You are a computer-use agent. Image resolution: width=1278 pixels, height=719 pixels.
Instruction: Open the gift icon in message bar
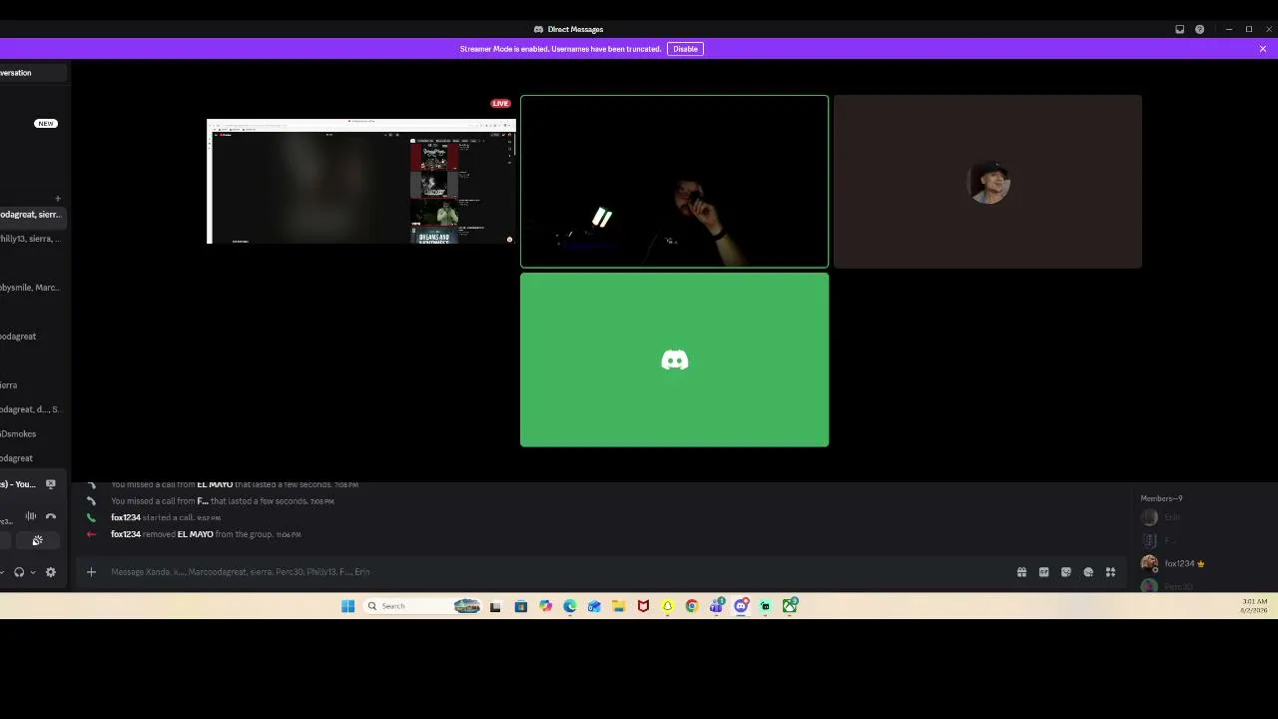(x=1021, y=572)
